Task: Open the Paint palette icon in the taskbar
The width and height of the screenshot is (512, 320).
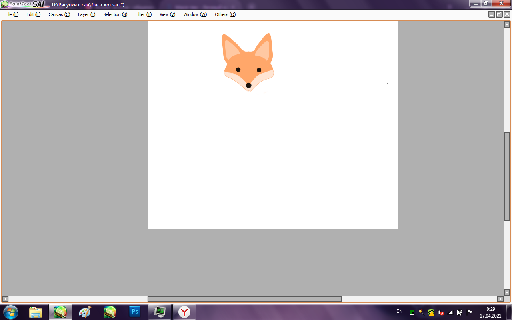Action: (x=85, y=312)
